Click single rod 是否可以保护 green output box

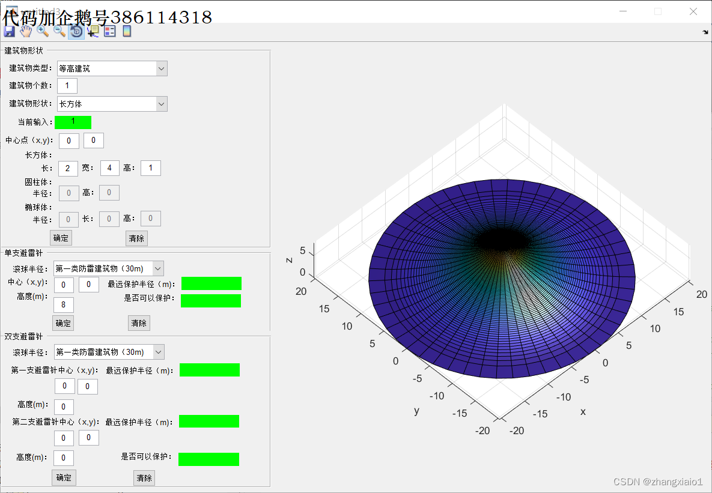point(211,301)
